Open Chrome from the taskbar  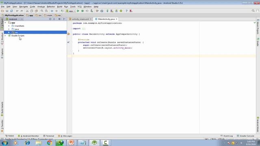tap(50, 143)
